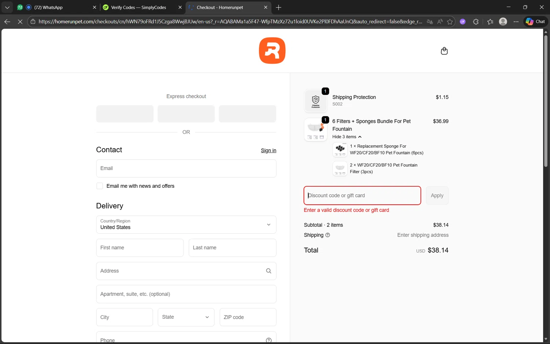550x344 pixels.
Task: Add page to favorites star icon
Action: 450,22
